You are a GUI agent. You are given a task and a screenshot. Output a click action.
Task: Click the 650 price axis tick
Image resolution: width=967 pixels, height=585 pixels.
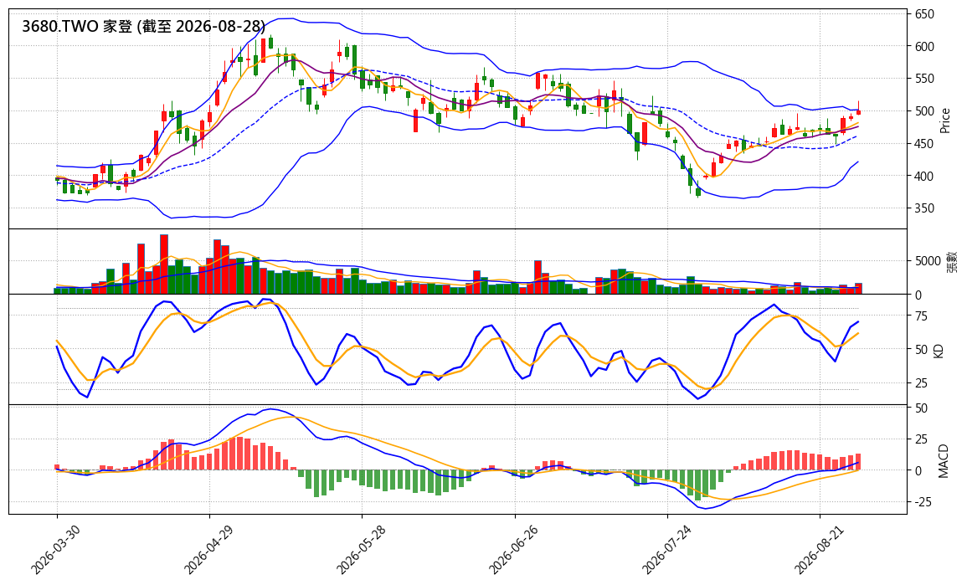pos(924,14)
